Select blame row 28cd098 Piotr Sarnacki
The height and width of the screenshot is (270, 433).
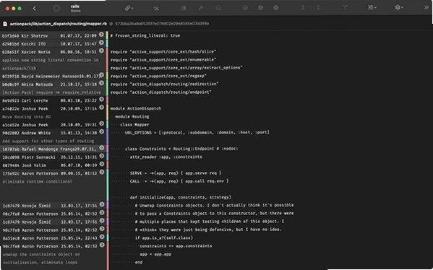point(53,157)
